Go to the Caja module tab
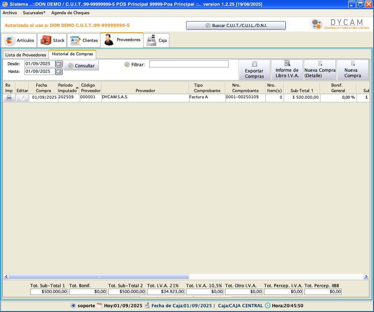This screenshot has height=312, width=374. click(x=157, y=40)
